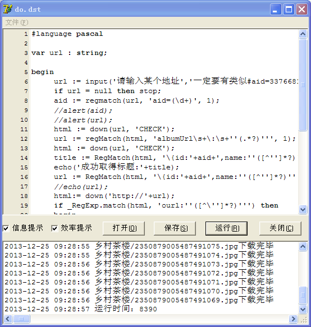Open the 文件(F) menu
Screen dimensions: 311x327
click(17, 22)
